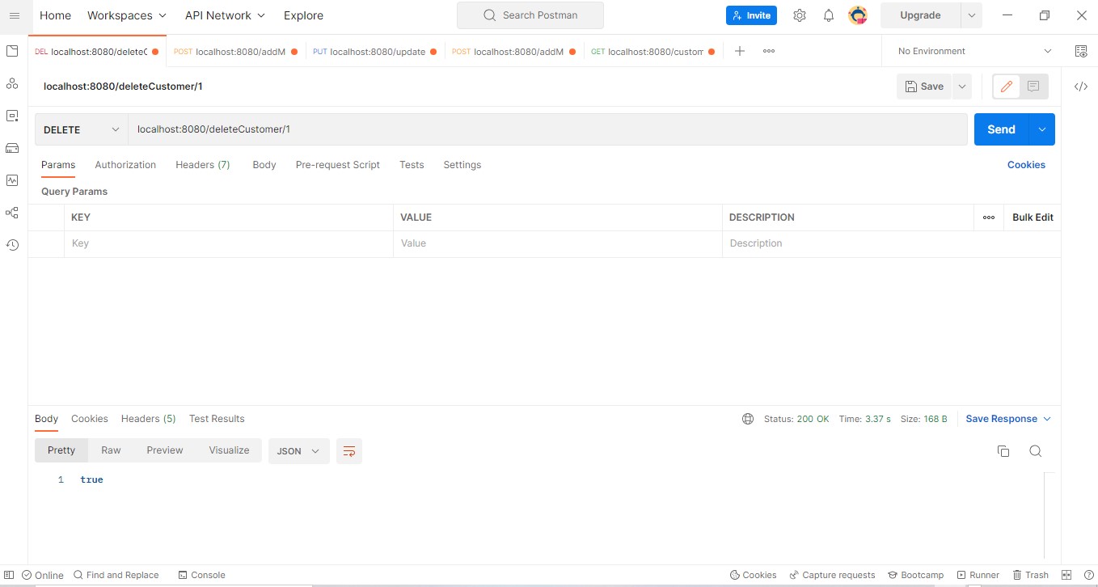Search within the response body
The image size is (1098, 587).
point(1036,451)
